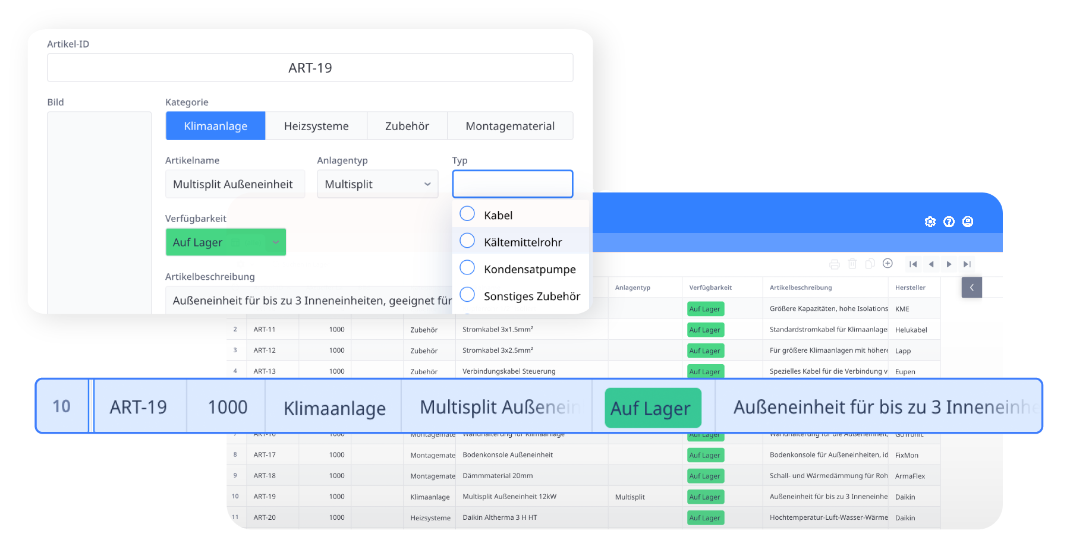Click the duplicate record icon
This screenshot has width=1070, height=559.
click(x=870, y=264)
